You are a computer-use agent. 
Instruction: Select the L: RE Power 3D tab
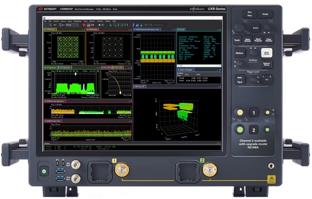coord(139,87)
